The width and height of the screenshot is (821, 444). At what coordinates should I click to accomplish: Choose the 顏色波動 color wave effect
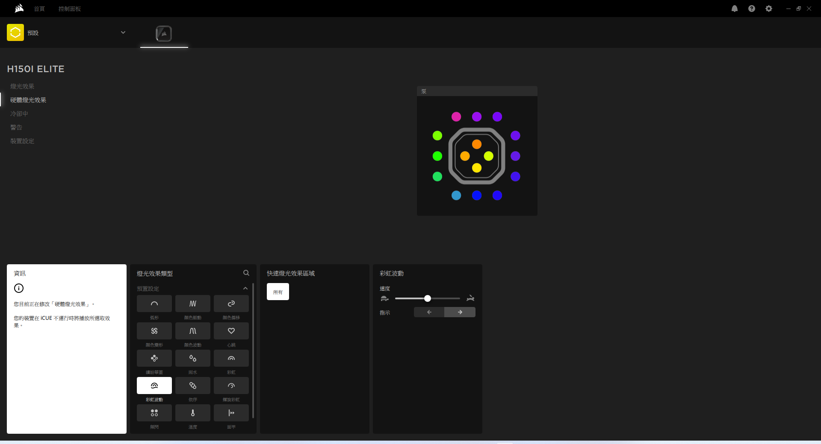[192, 331]
